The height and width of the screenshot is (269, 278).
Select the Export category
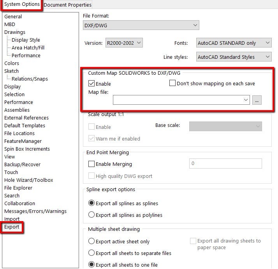12,227
